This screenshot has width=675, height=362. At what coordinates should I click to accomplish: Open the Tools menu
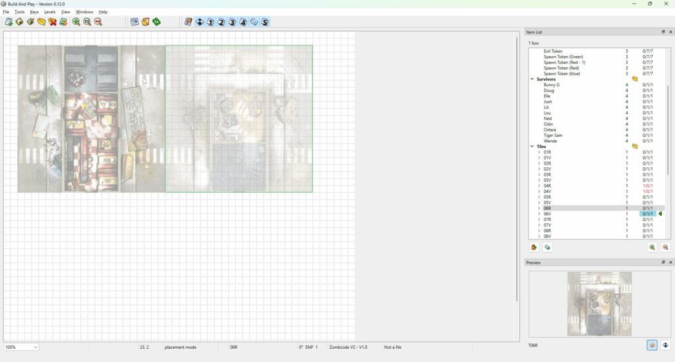20,12
